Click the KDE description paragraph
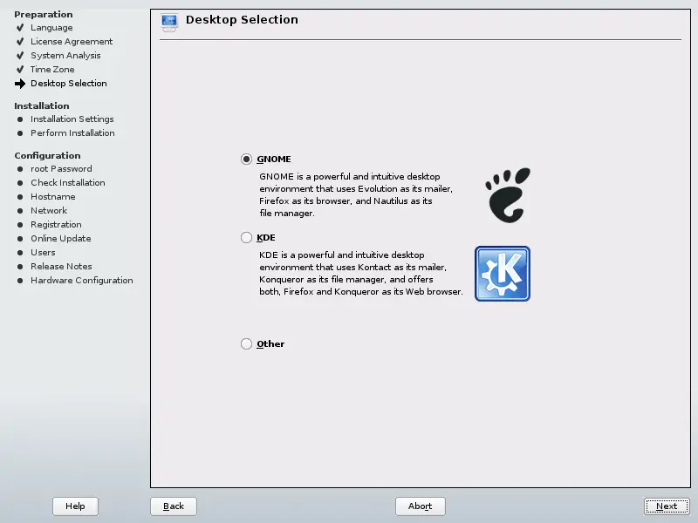This screenshot has height=523, width=698. click(x=361, y=273)
